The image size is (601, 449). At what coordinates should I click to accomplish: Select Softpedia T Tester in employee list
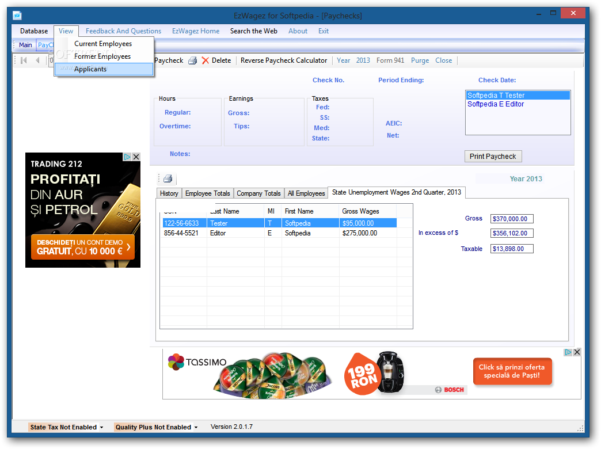[x=518, y=96]
